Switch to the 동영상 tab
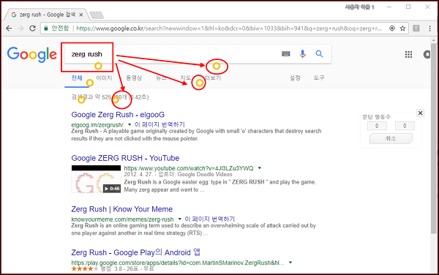The image size is (439, 275). tap(134, 78)
